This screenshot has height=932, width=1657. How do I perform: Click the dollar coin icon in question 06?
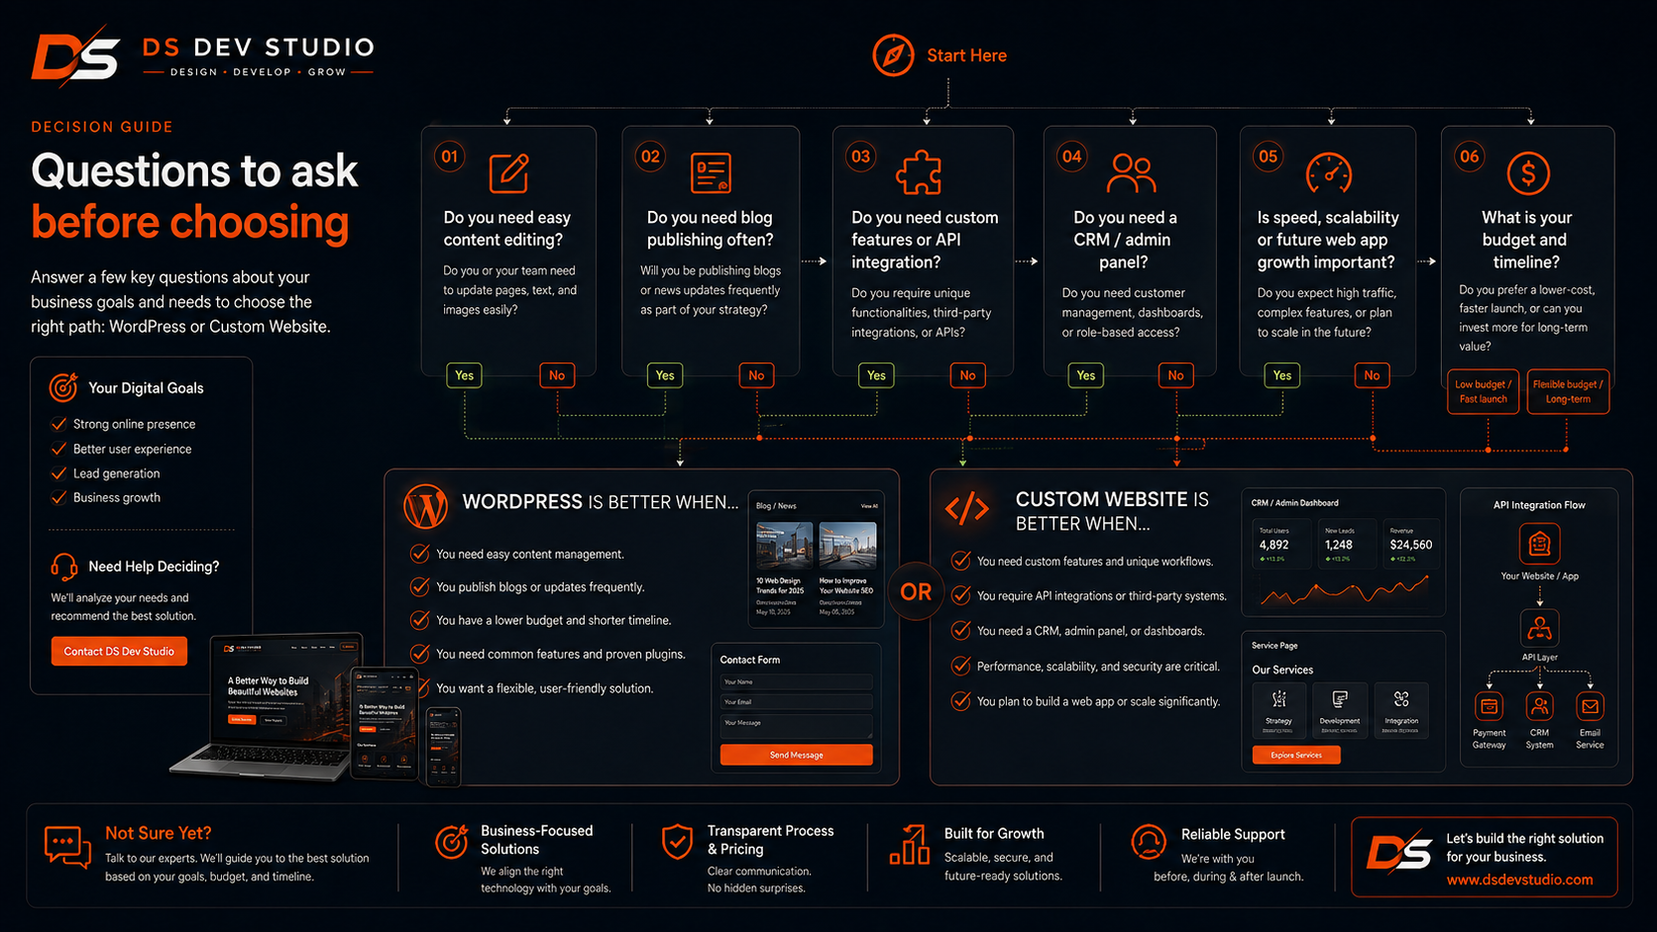[1528, 173]
